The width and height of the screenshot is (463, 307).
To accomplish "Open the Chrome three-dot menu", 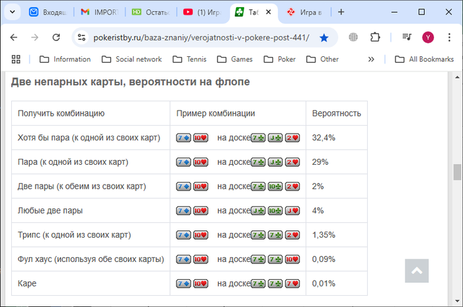I will click(x=449, y=37).
